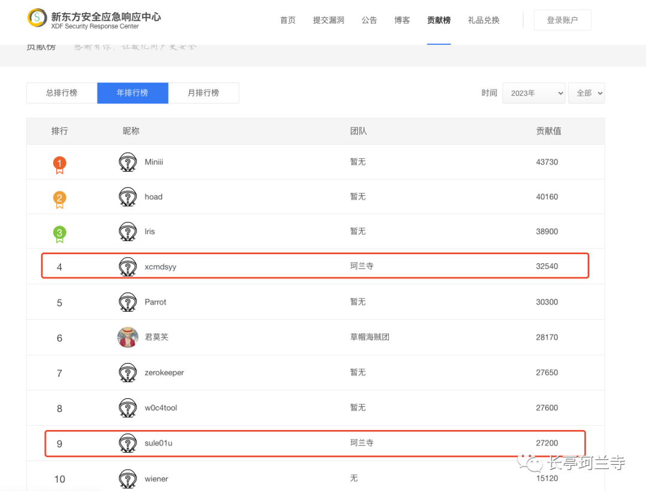Click the straw hat avatar of 君莫笑

(128, 337)
